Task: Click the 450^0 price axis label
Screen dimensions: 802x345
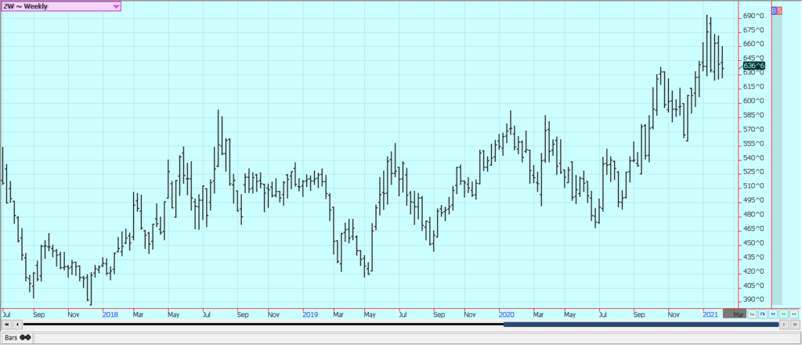Action: tap(754, 243)
